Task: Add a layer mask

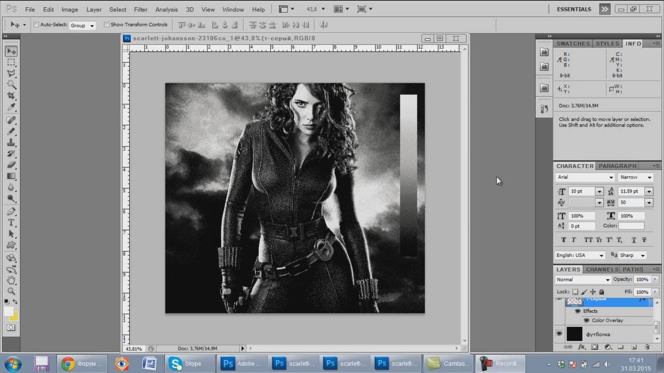Action: [x=594, y=347]
